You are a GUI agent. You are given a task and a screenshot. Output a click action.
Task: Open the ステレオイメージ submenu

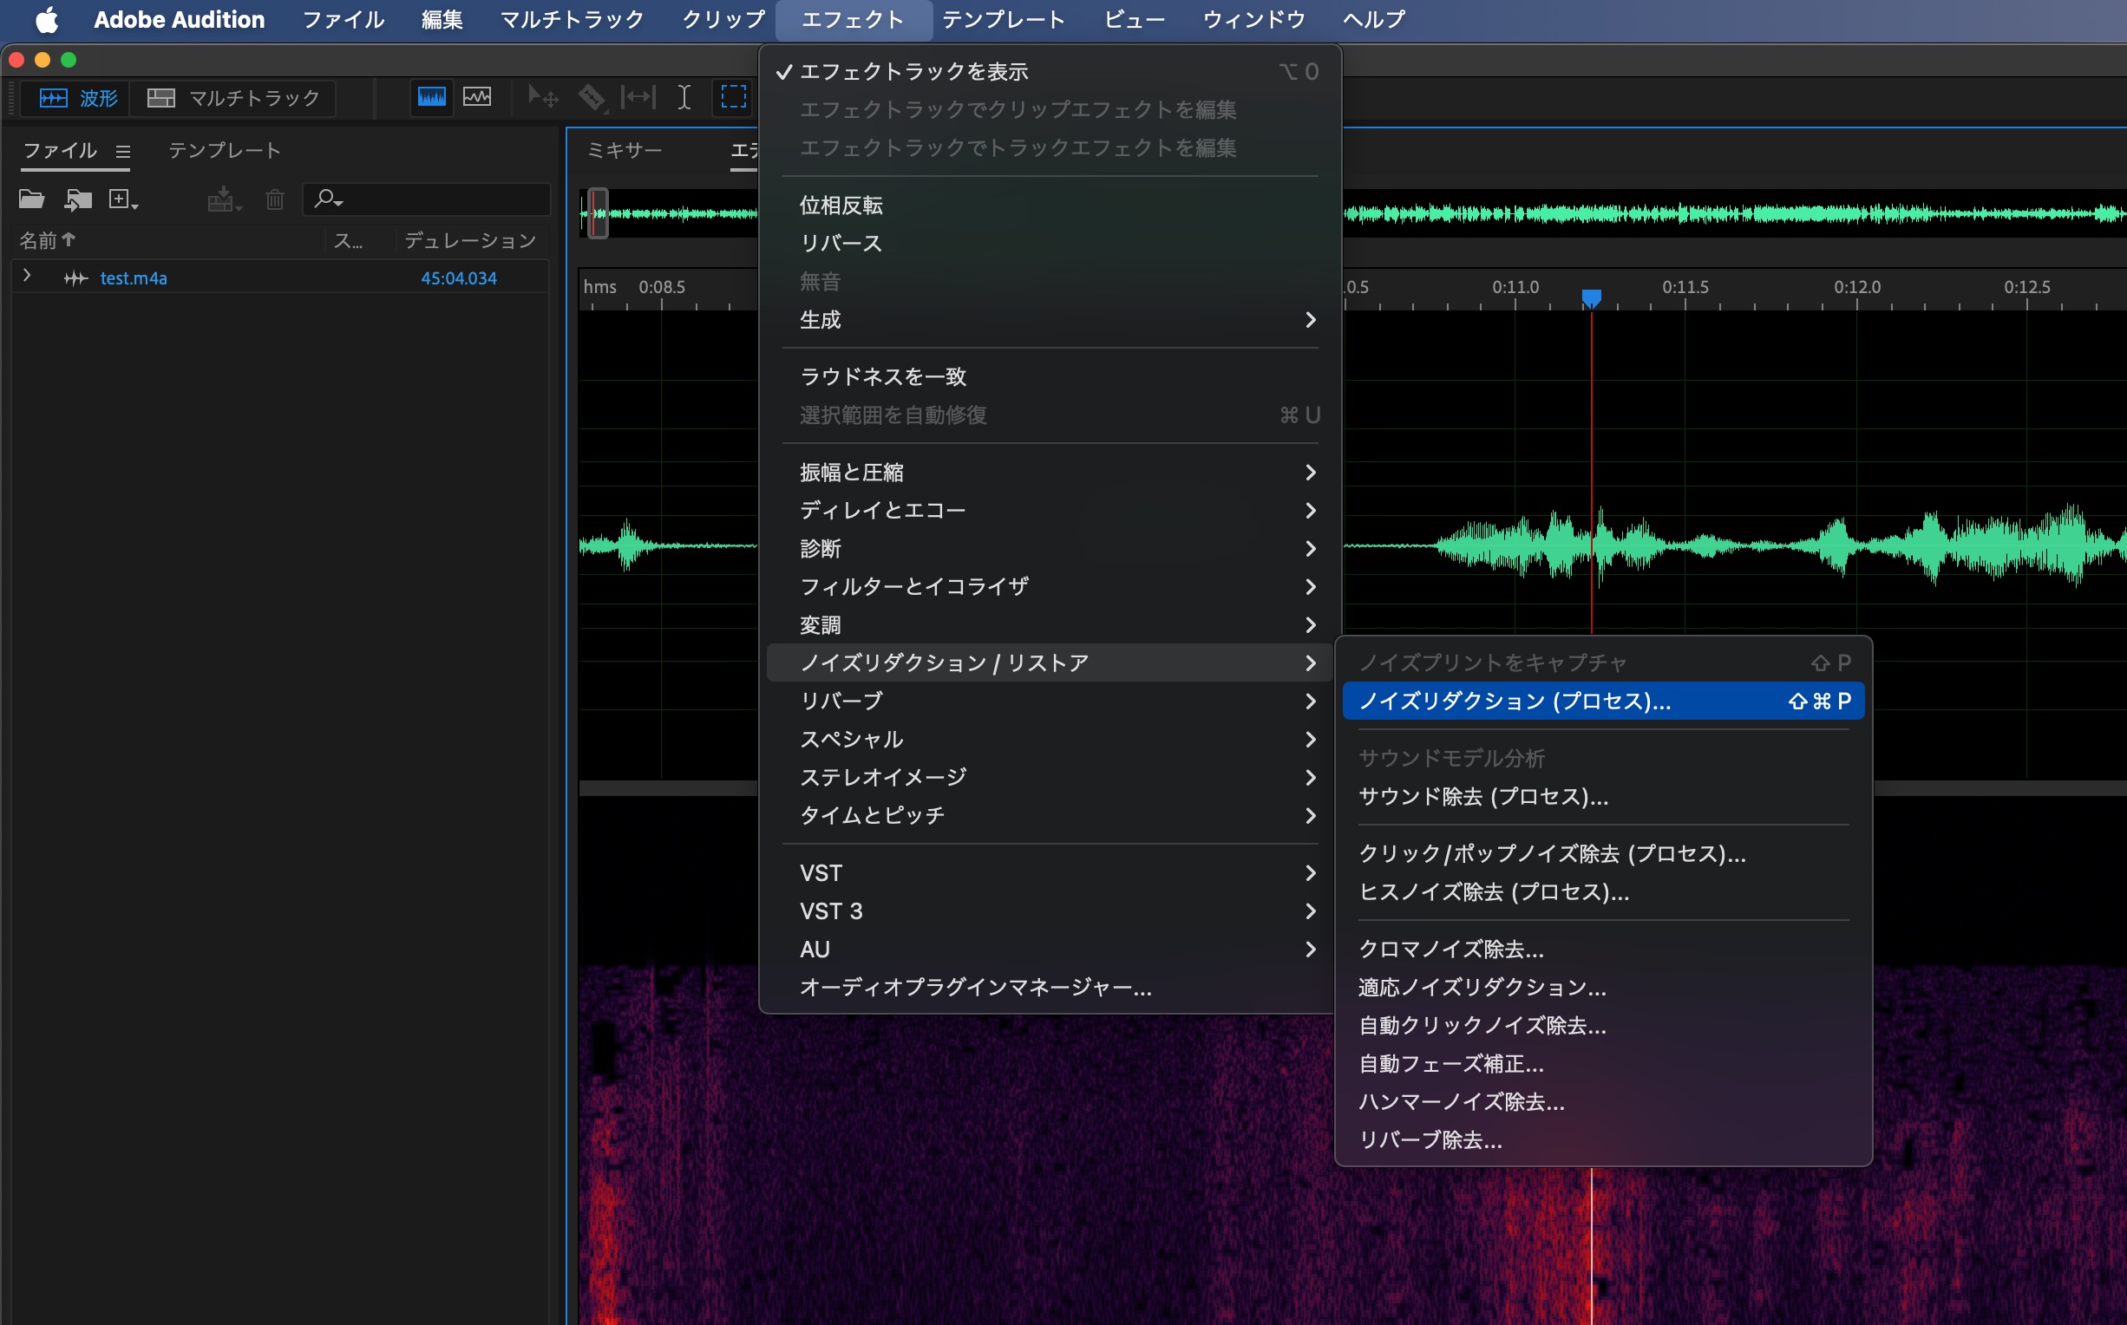(x=1049, y=777)
